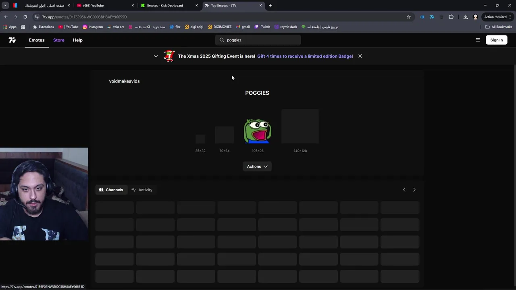Click the 7TV logo in the header
516x290 pixels.
point(12,40)
